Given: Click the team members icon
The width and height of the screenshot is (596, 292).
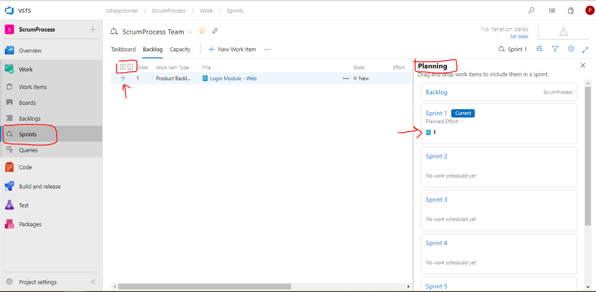Looking at the screenshot, I should (x=215, y=31).
